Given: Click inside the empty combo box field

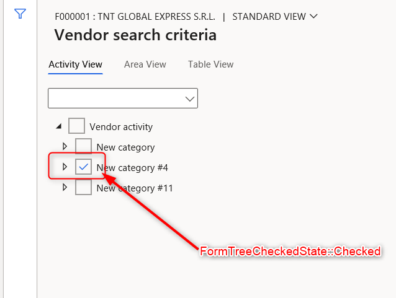Looking at the screenshot, I should tap(115, 99).
